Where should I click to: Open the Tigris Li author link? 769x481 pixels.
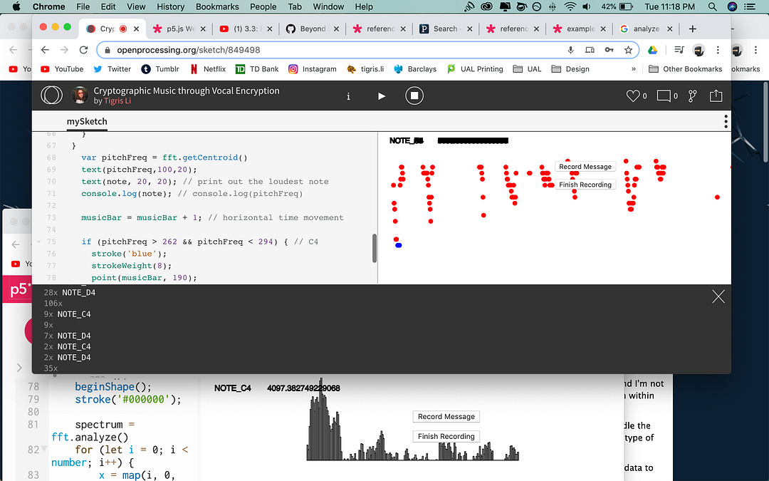117,100
